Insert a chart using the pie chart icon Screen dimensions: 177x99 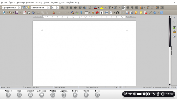[97, 12]
